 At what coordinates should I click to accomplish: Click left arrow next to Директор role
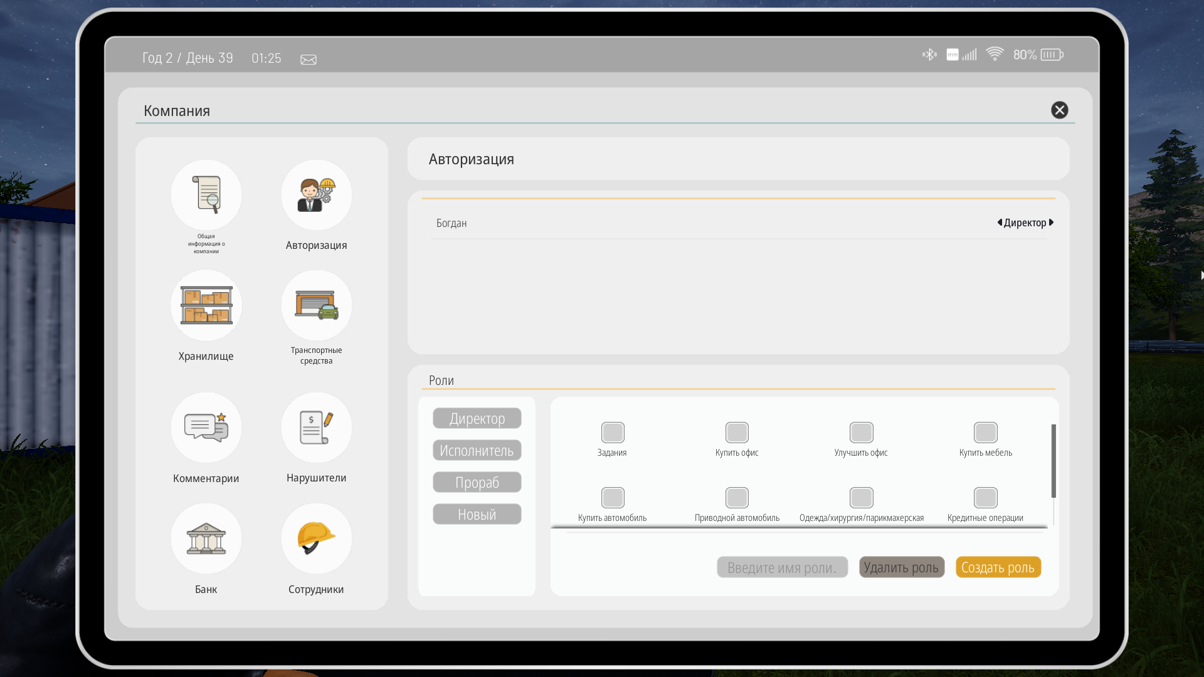coord(1000,223)
